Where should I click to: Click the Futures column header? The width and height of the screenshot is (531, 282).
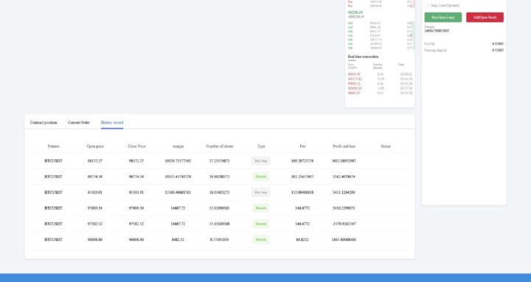54,147
